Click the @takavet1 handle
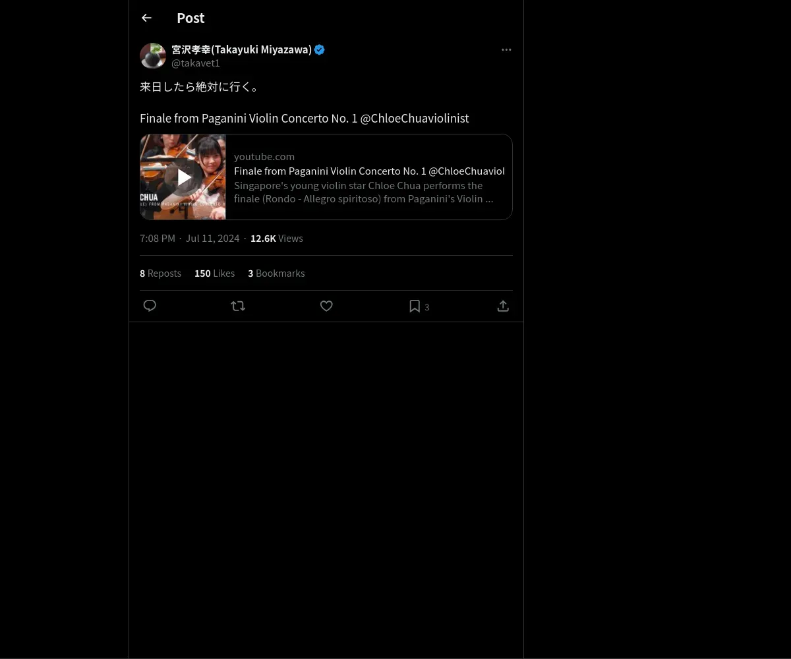Screen dimensions: 791x659 point(196,63)
